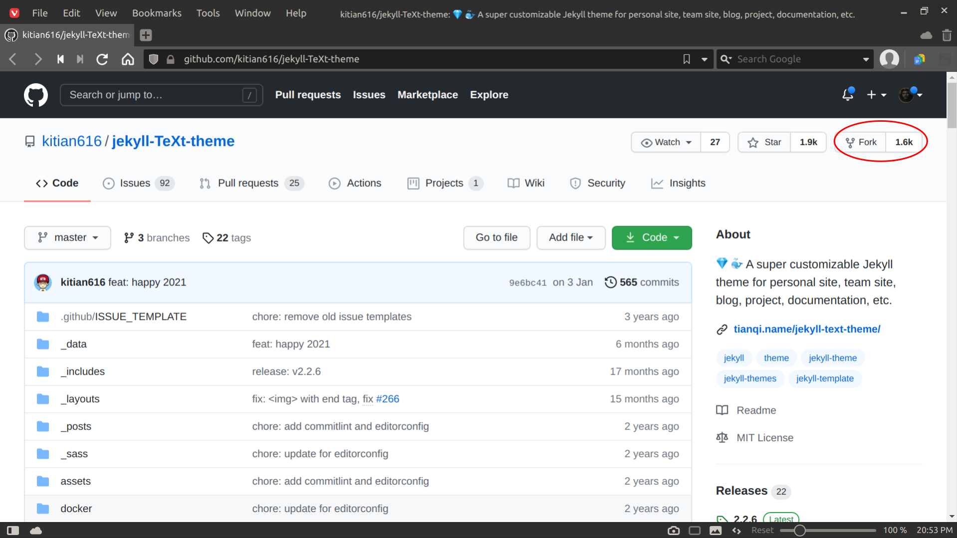The width and height of the screenshot is (957, 538).
Task: Open the Security tab
Action: pos(597,183)
